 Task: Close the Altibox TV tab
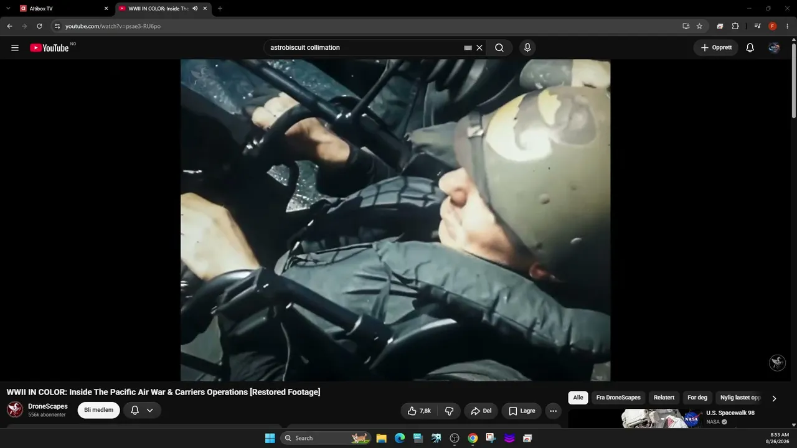(106, 9)
